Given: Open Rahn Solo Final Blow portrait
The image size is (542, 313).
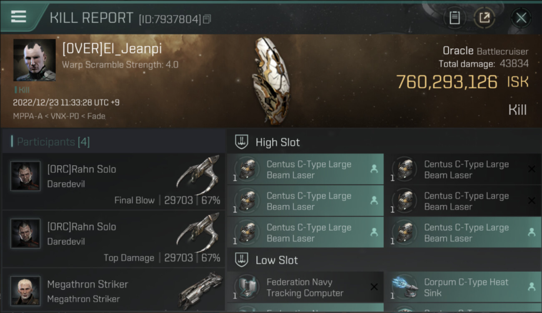Looking at the screenshot, I should (25, 176).
